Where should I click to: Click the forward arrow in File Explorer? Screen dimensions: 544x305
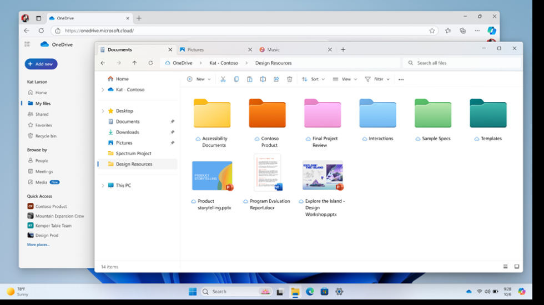pos(119,63)
